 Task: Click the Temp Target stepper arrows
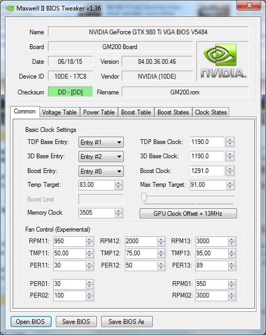point(119,185)
